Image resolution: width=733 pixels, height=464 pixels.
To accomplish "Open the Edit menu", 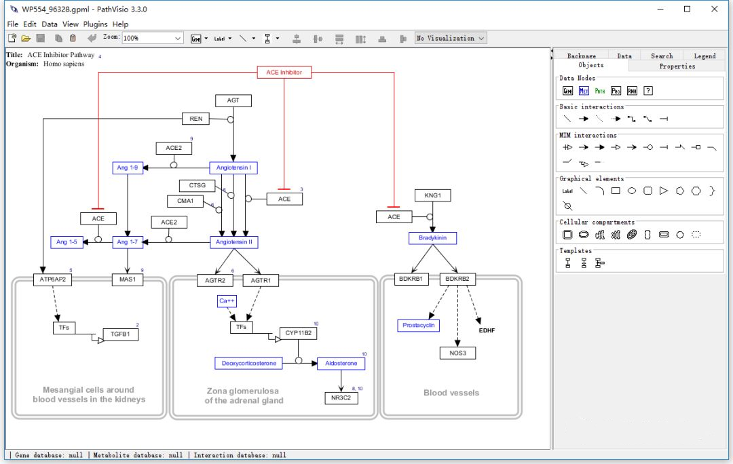I will (x=29, y=24).
